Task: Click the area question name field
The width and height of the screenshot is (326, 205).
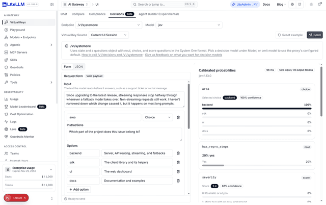Action: point(104,117)
